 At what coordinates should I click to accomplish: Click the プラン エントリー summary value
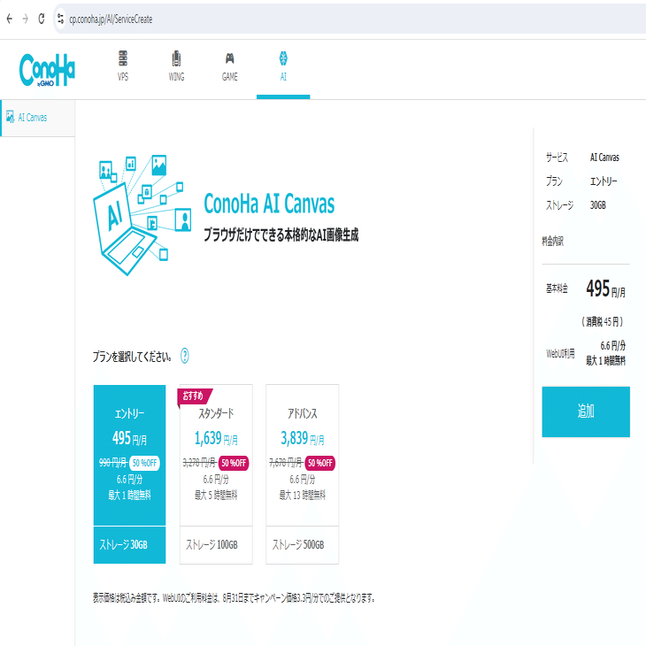pyautogui.click(x=604, y=181)
